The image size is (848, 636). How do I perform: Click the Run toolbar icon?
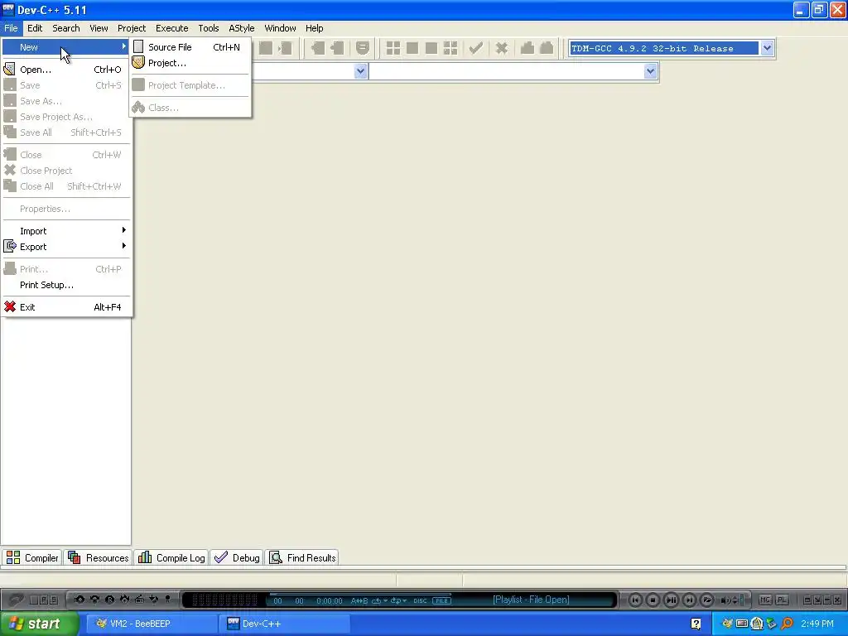412,48
